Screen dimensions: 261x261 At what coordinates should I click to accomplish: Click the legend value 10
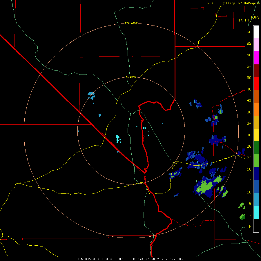tap(249, 192)
